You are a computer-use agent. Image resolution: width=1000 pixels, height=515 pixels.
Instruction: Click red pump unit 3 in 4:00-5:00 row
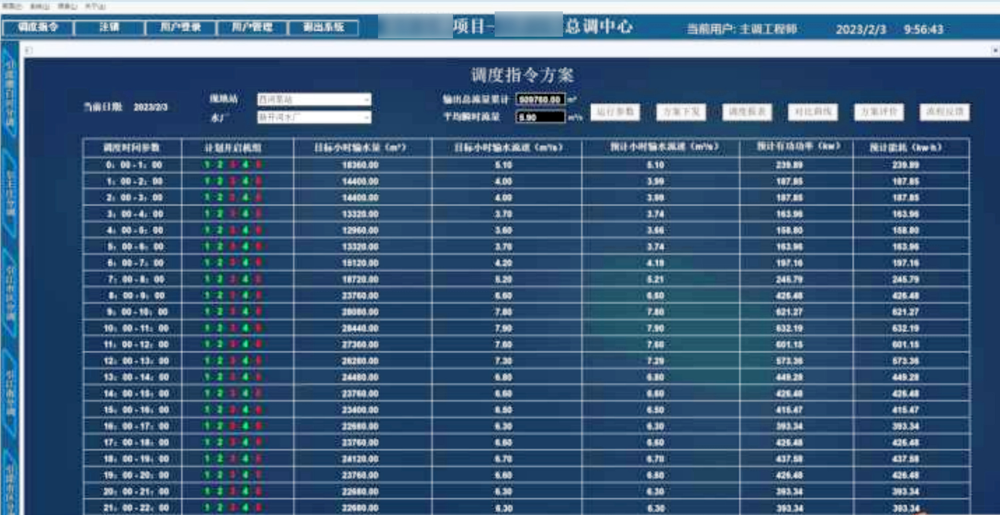click(x=233, y=230)
